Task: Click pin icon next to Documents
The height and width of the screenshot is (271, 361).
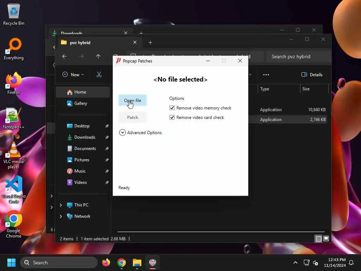Action: 107,149
